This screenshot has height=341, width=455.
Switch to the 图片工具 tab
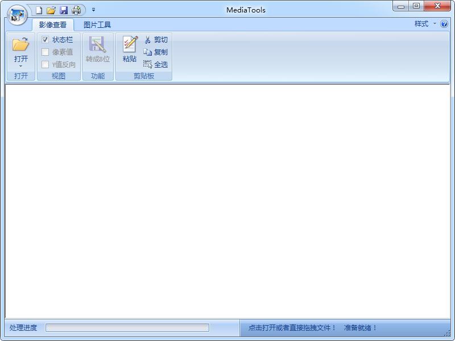pos(97,24)
